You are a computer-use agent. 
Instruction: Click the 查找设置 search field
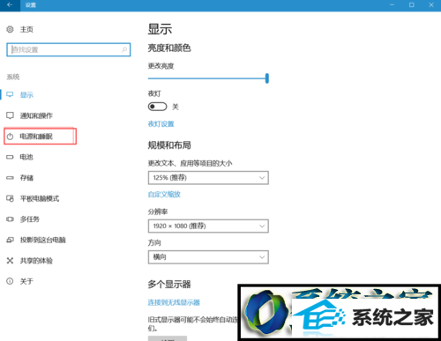(x=69, y=49)
